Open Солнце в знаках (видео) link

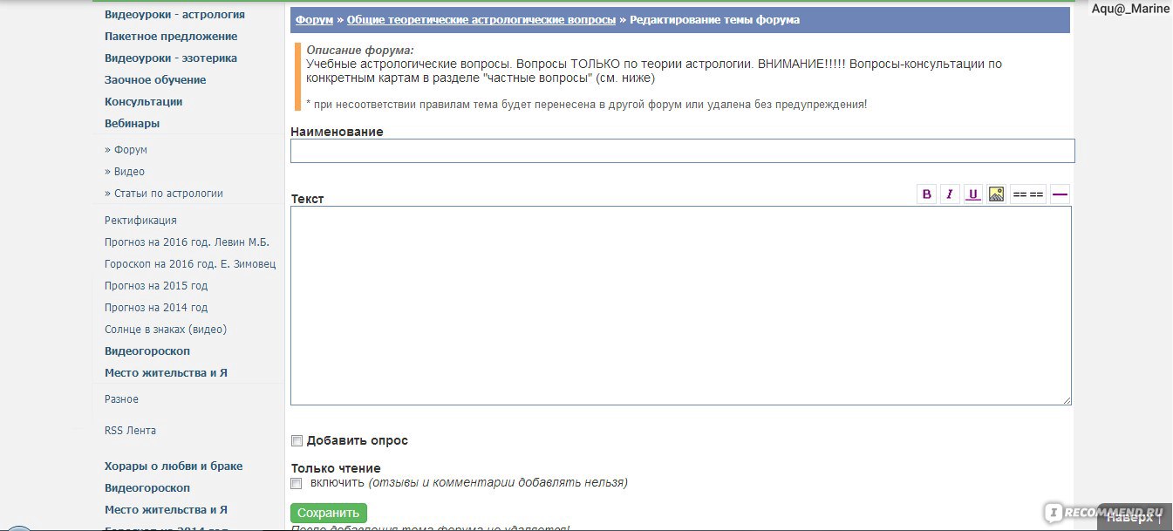click(x=166, y=330)
